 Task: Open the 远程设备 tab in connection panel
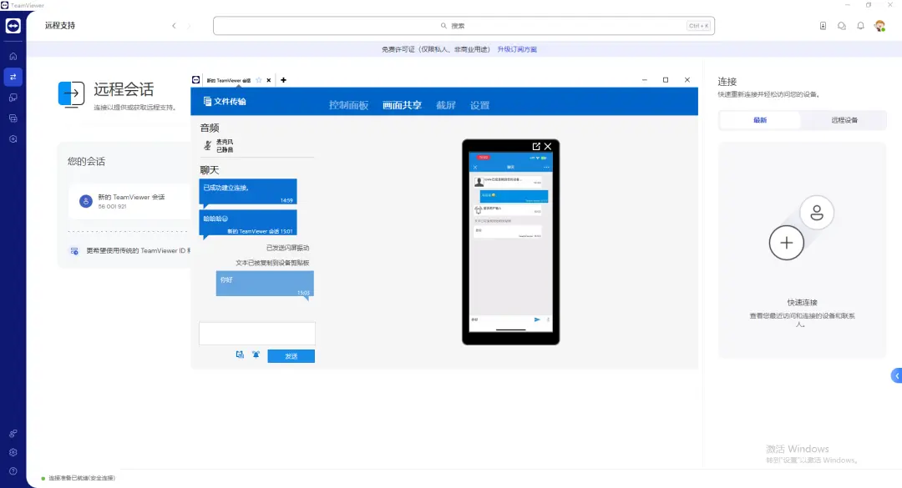(843, 120)
